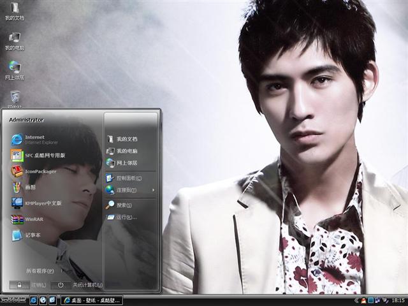The image size is (408, 306).
Task: Launch KMPlayer中文版 from the start menu
Action: tap(36, 203)
